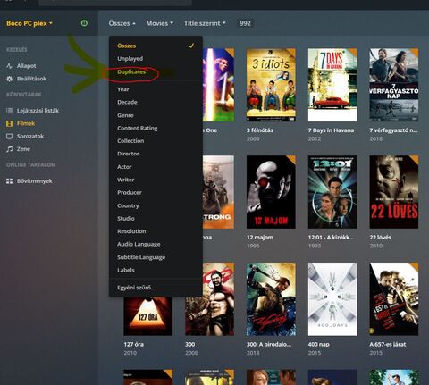Open the 12 majom poster
Viewport: 429px width, 385px height.
pos(271,192)
